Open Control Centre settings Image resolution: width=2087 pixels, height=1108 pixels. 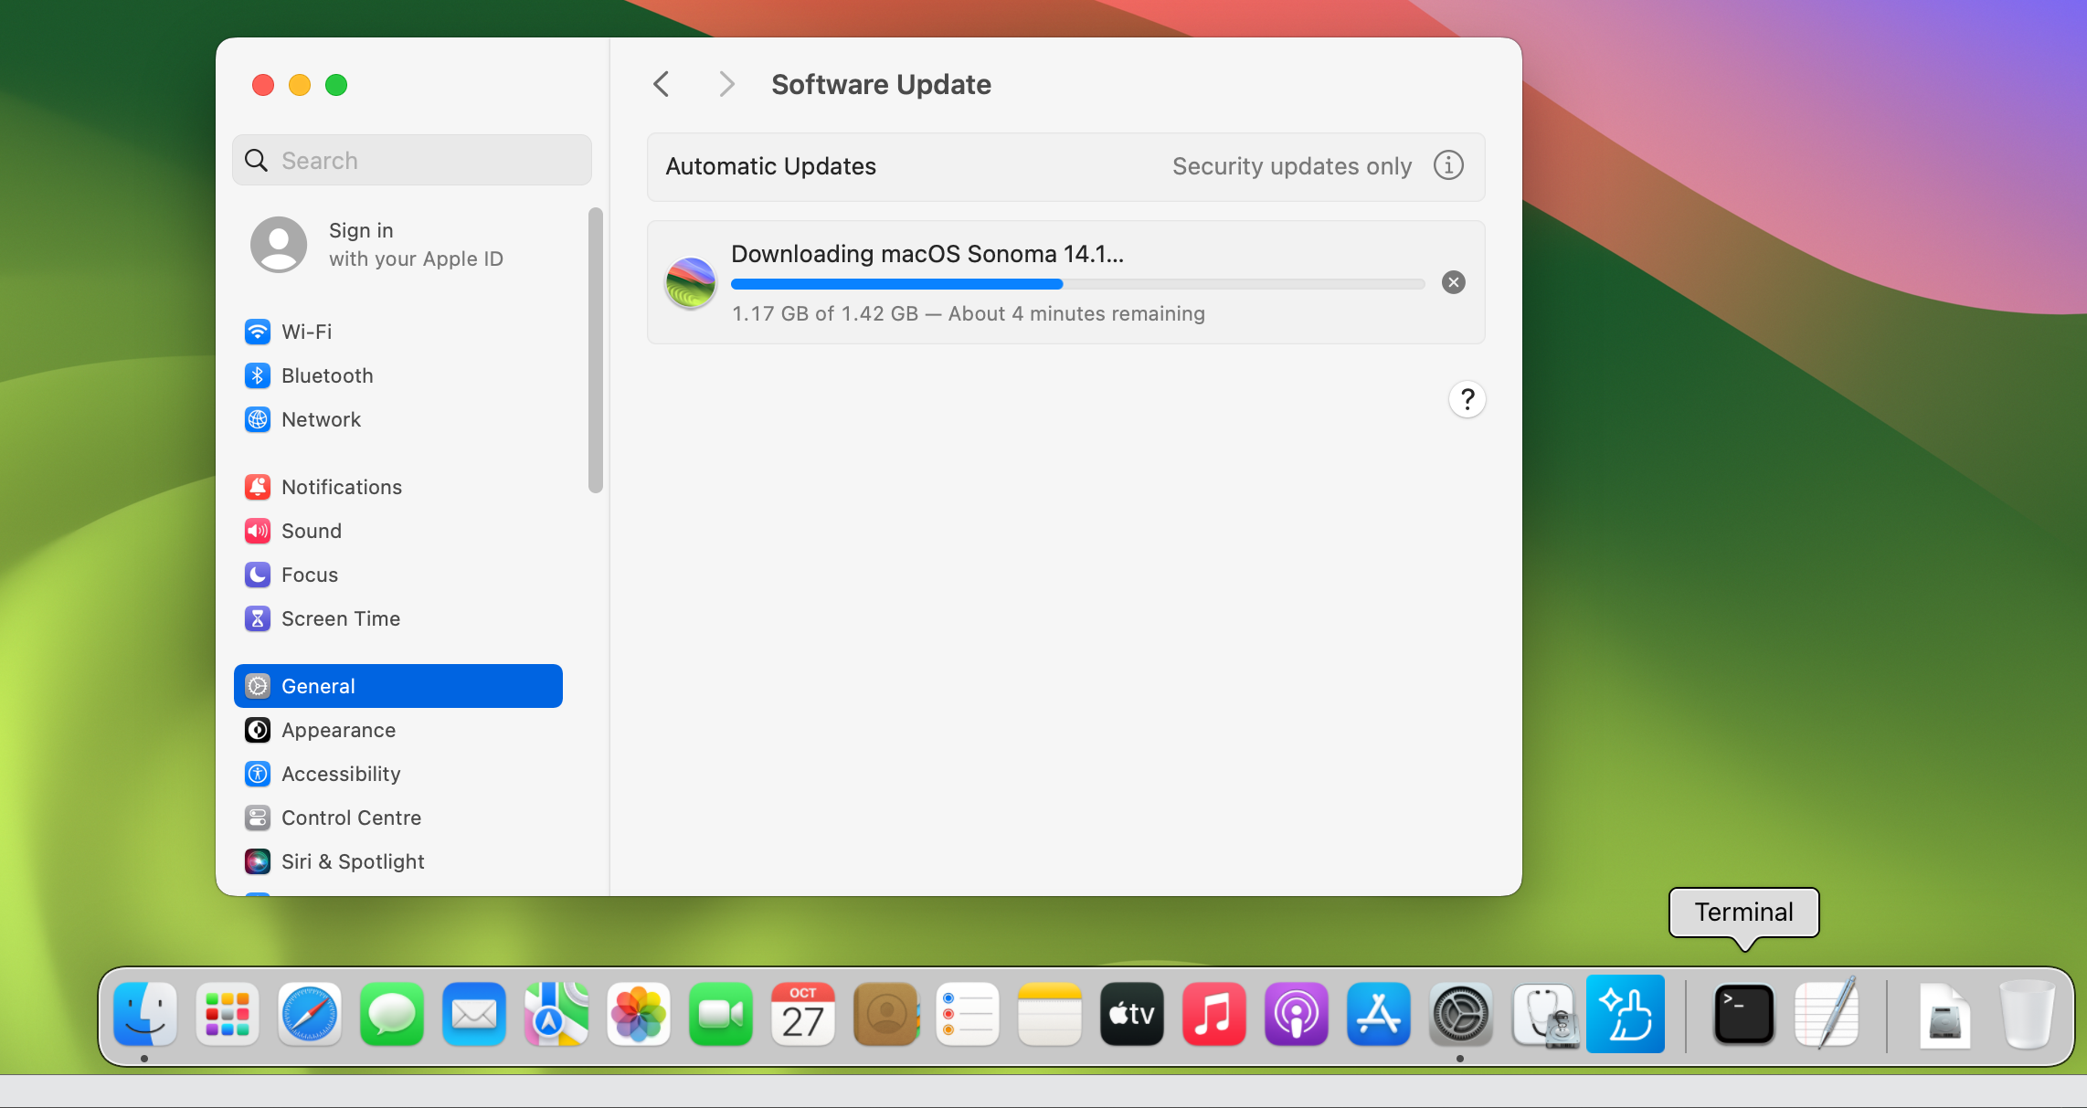(x=397, y=818)
